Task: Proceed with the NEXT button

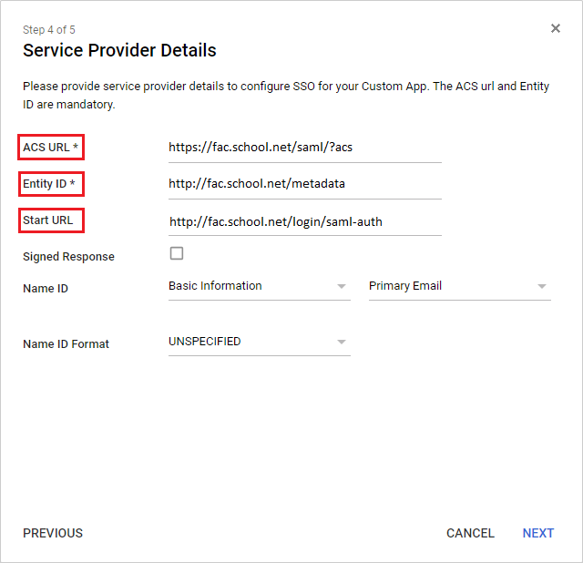Action: pos(538,533)
